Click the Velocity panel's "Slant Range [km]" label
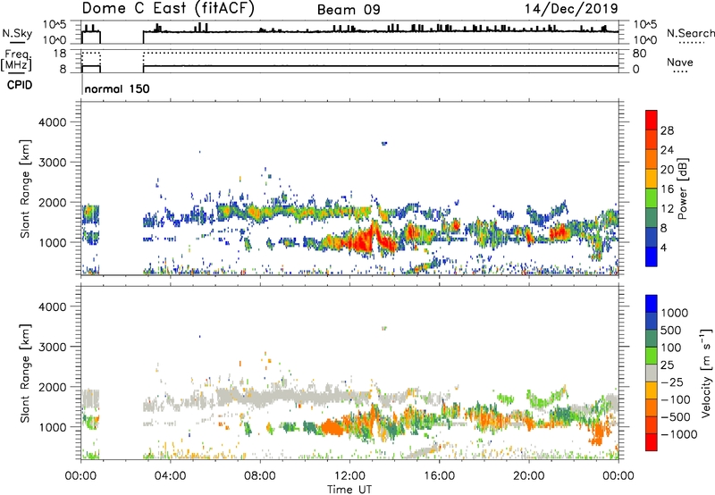The width and height of the screenshot is (715, 495). pos(26,373)
